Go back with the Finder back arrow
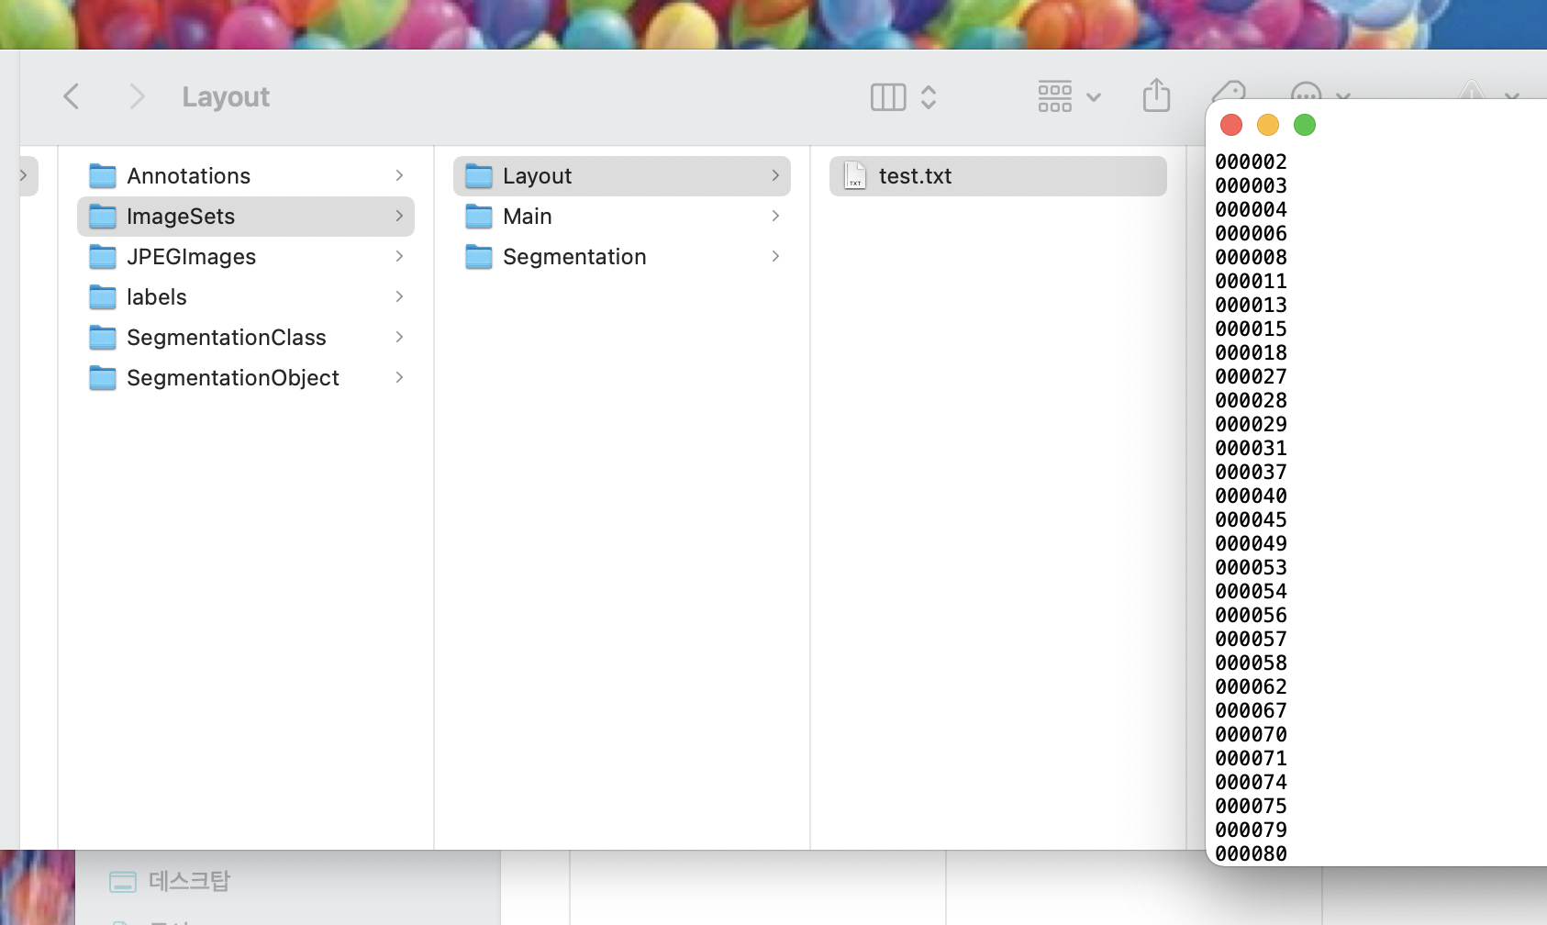The image size is (1547, 925). (71, 96)
